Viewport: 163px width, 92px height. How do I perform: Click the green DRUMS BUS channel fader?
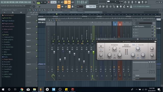tap(93, 52)
